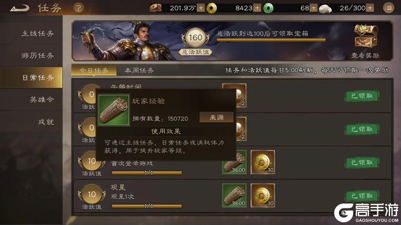This screenshot has width=401, height=225.
Task: Open the question mark help icon
Action: click(x=78, y=8)
